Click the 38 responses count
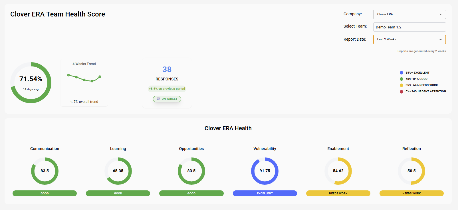This screenshot has height=210, width=458. pos(167,69)
